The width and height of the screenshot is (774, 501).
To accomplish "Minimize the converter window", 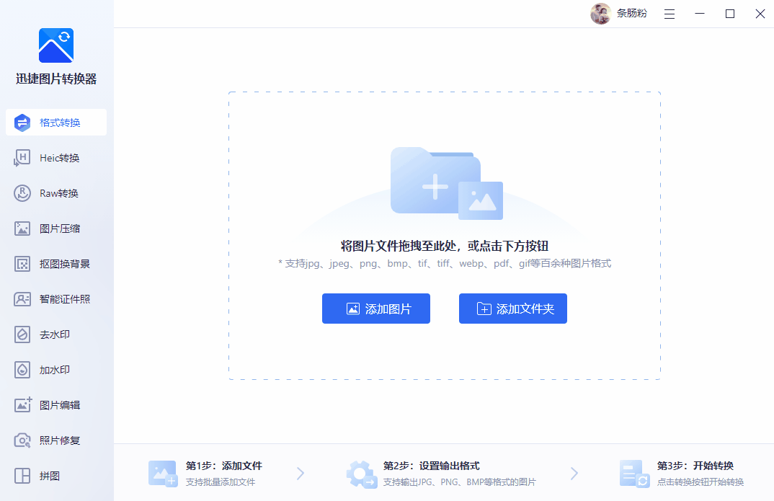I will (700, 14).
